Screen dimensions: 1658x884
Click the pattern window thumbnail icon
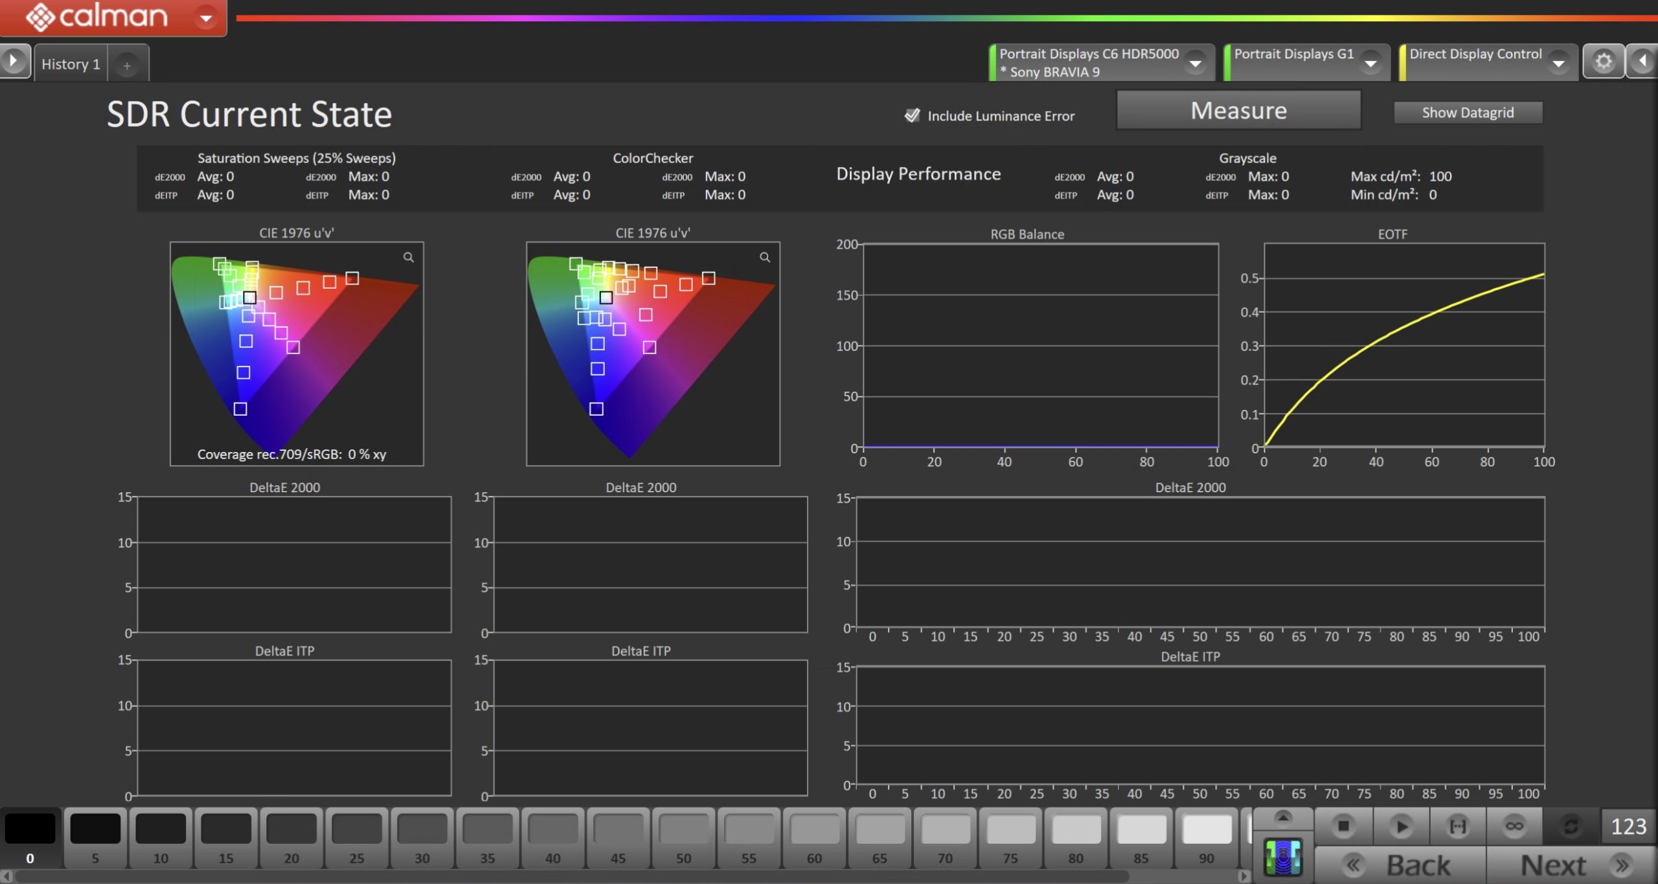click(1282, 857)
